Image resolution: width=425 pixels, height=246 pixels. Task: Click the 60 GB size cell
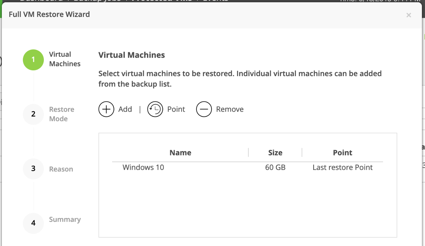coord(275,167)
